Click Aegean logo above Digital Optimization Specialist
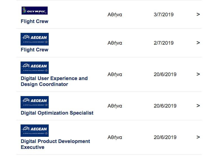 point(35,102)
